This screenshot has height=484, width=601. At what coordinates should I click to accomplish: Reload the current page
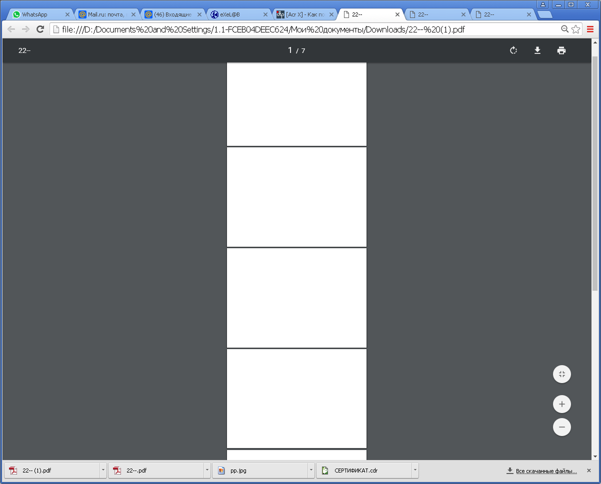pos(40,29)
